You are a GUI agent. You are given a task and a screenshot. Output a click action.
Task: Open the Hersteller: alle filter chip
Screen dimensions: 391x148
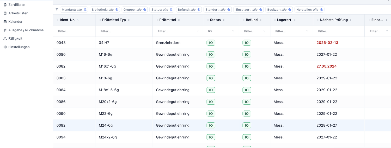[309, 10]
